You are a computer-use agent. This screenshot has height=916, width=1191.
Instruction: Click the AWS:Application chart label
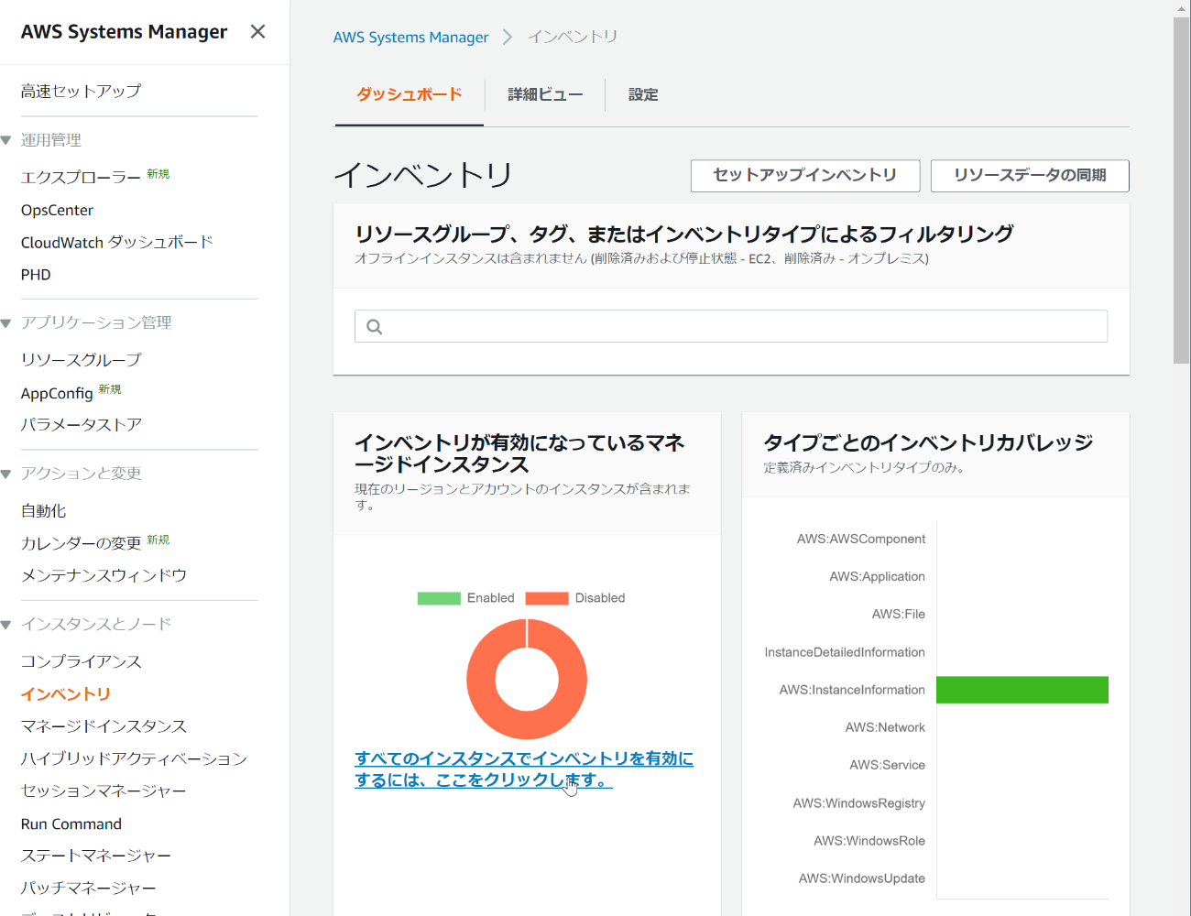(877, 576)
